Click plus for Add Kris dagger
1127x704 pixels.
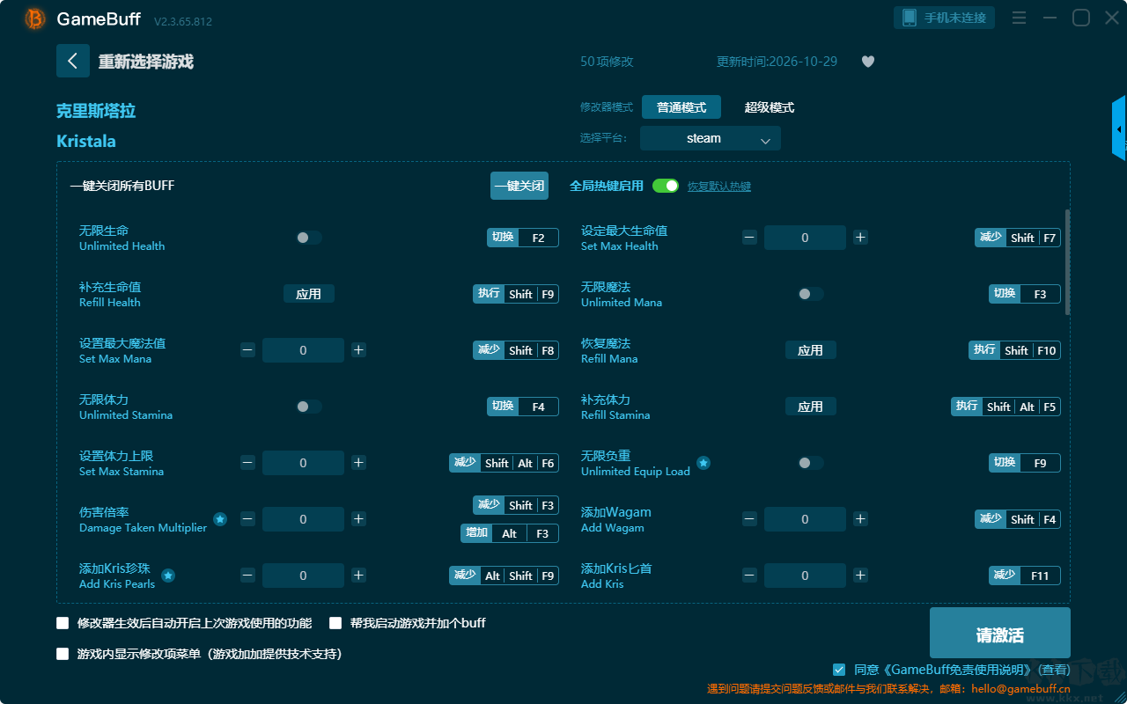pos(860,576)
